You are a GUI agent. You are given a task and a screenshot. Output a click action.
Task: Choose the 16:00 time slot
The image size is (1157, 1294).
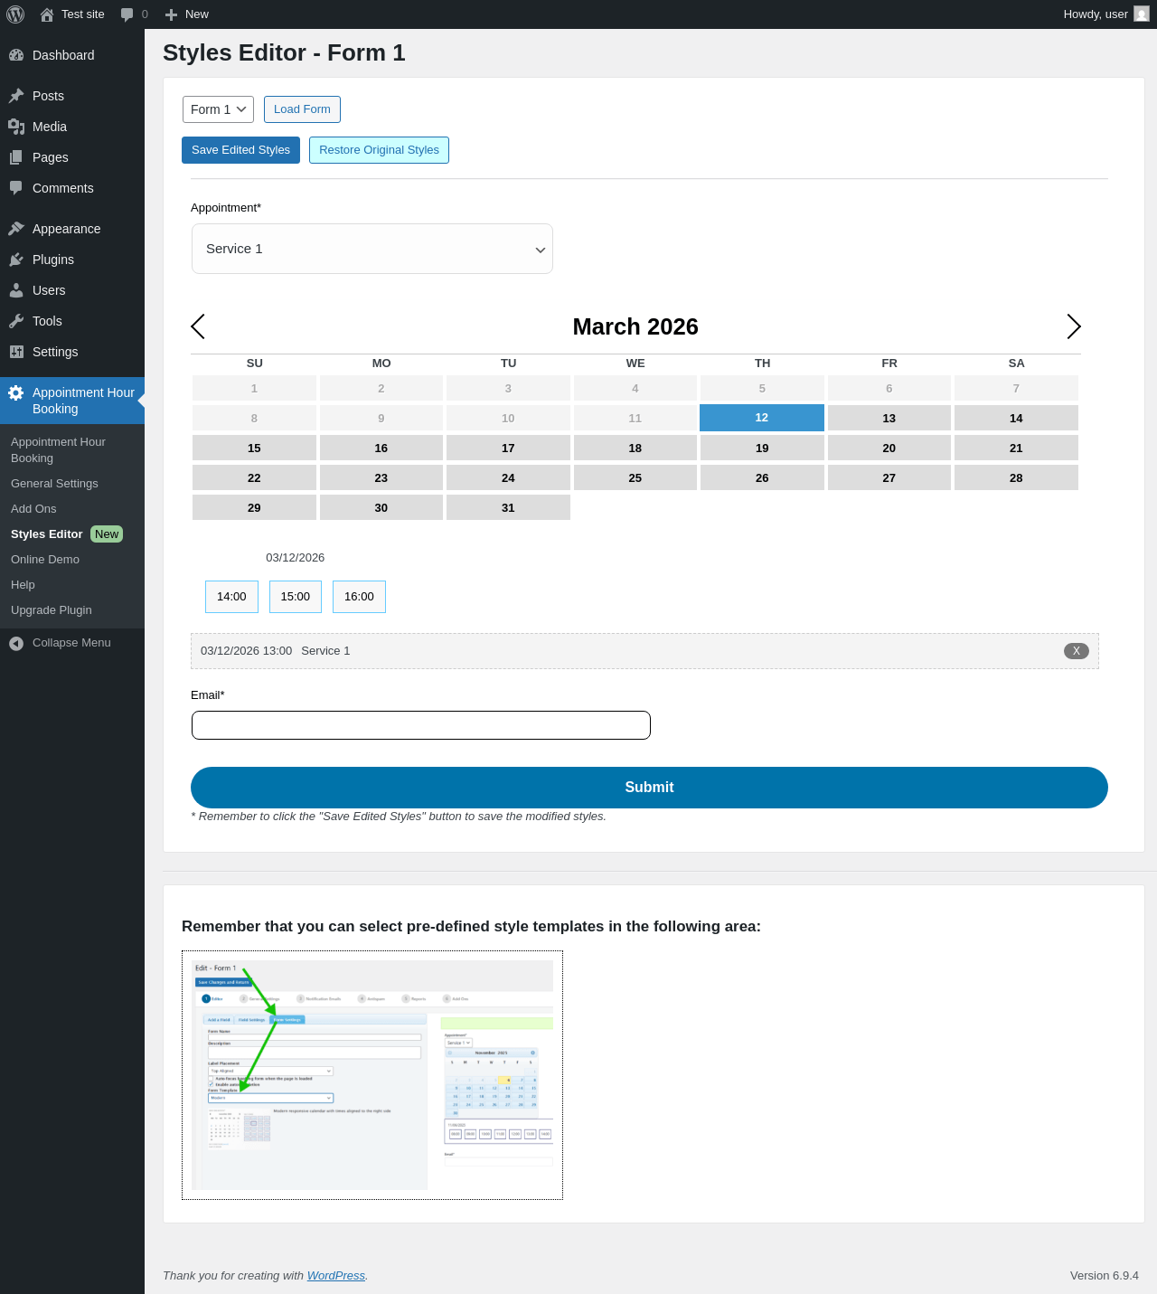359,597
